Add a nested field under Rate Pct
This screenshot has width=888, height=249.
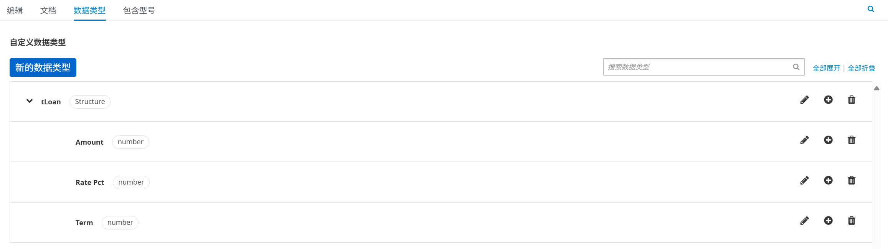click(828, 180)
